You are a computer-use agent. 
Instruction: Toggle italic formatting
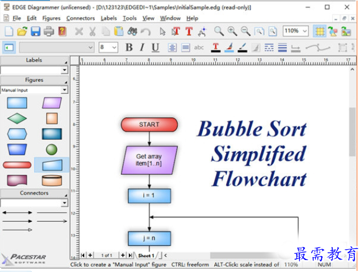click(142, 47)
